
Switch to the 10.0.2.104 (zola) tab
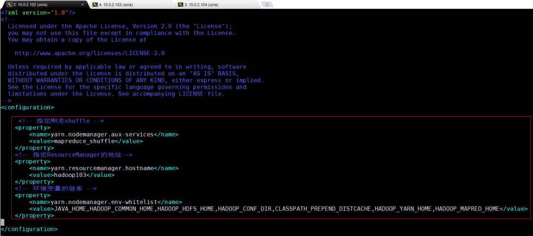click(x=217, y=5)
